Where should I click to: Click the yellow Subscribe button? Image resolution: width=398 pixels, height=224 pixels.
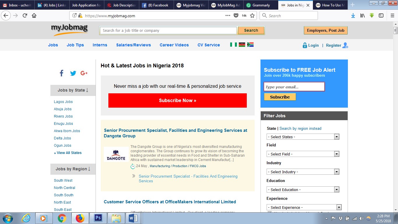[280, 97]
